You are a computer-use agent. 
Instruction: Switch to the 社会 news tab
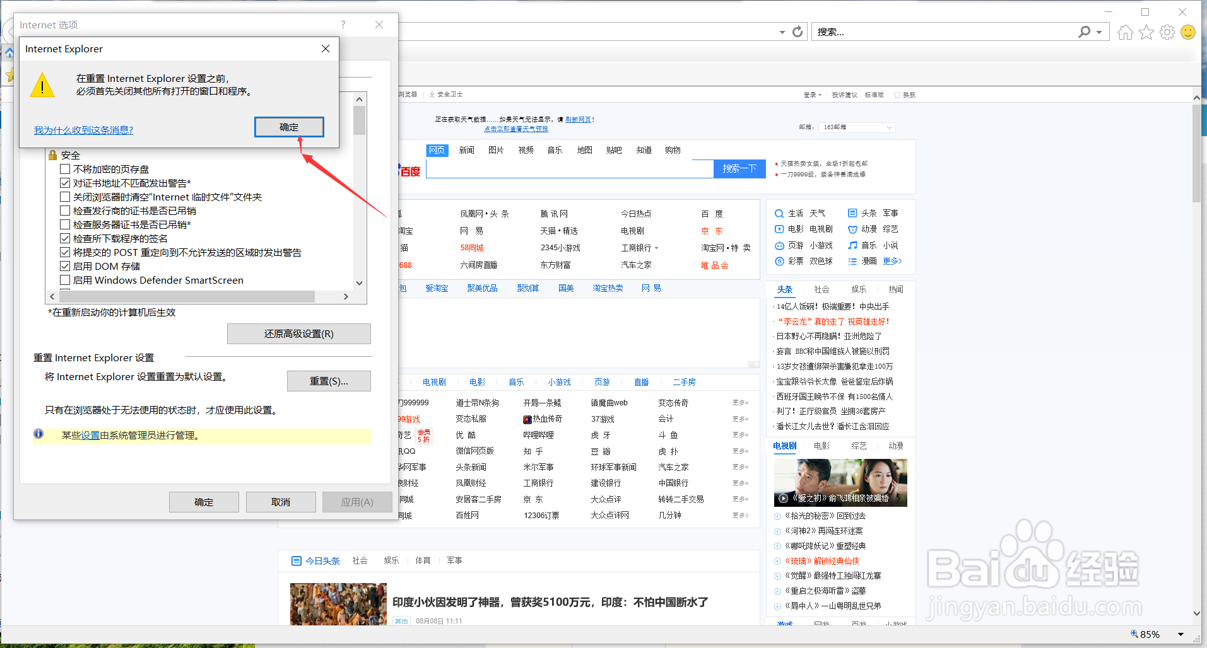point(821,289)
